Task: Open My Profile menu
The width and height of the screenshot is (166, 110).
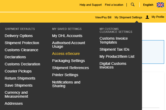Action: click(158, 17)
